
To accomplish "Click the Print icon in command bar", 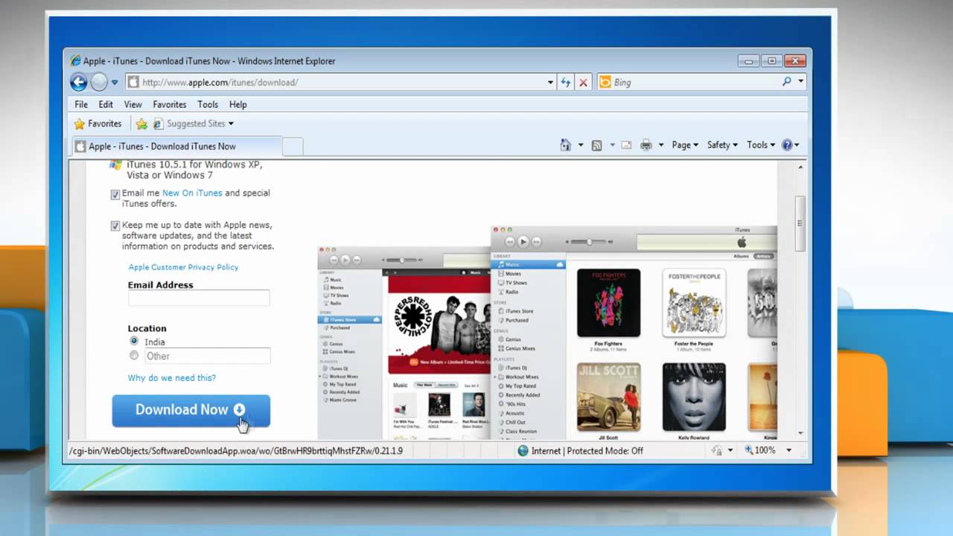I will (x=646, y=145).
